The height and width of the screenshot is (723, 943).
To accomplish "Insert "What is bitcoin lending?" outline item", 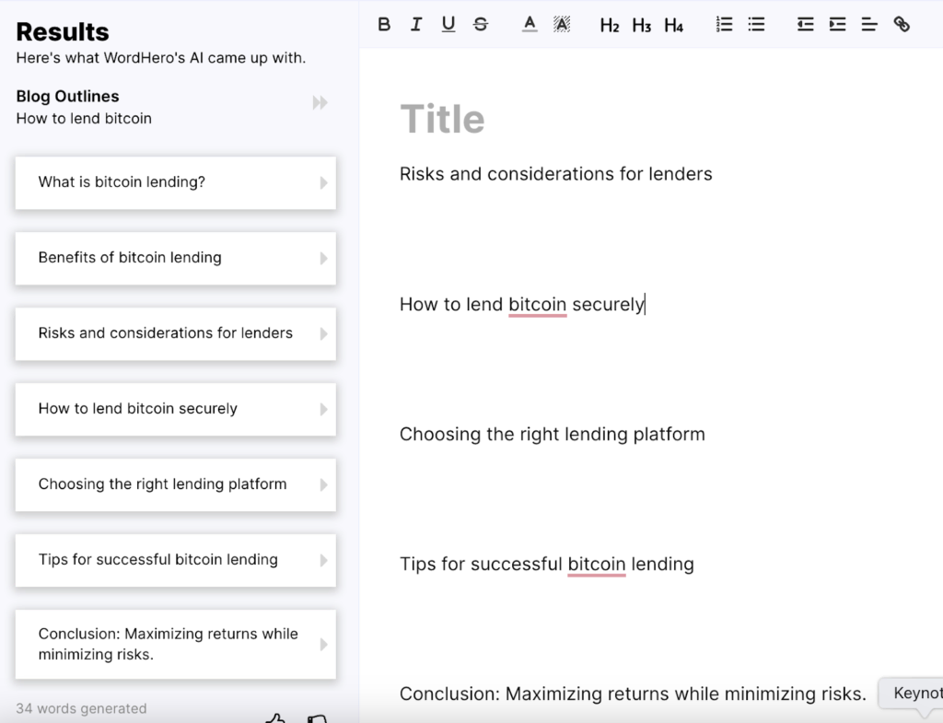I will [x=175, y=182].
